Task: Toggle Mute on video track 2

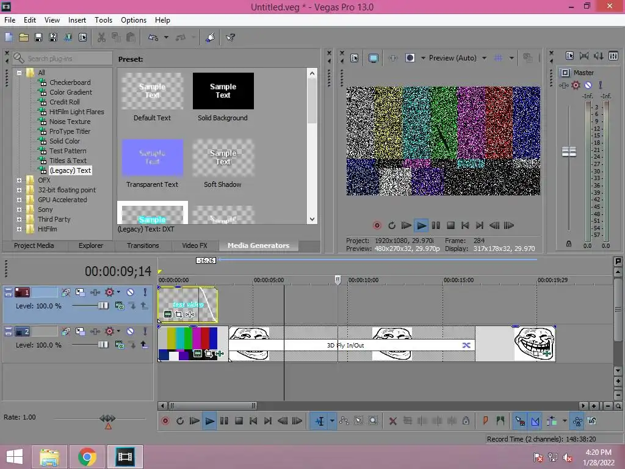Action: tap(131, 332)
